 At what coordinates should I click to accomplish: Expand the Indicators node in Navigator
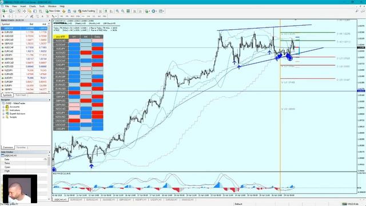tap(3, 110)
